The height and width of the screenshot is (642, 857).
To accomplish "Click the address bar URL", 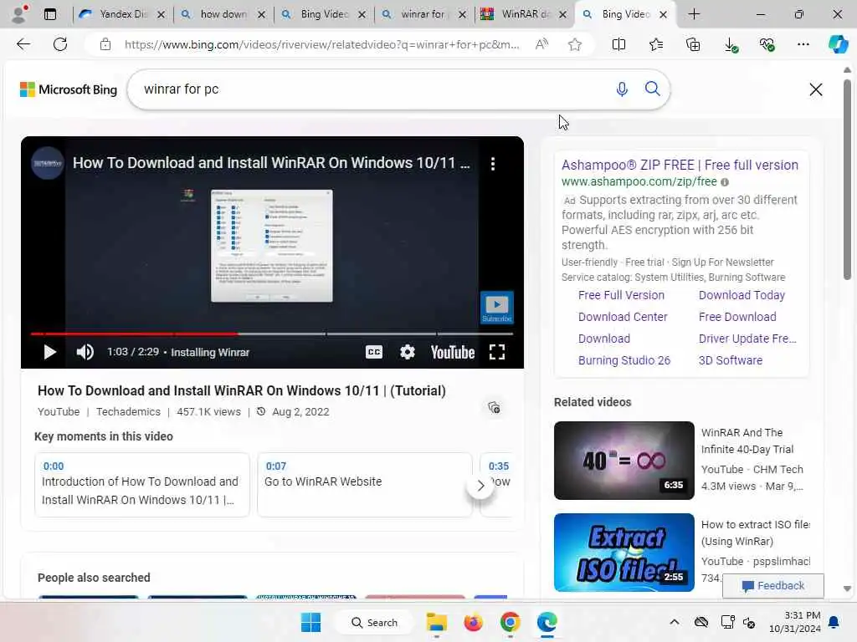I will coord(321,45).
